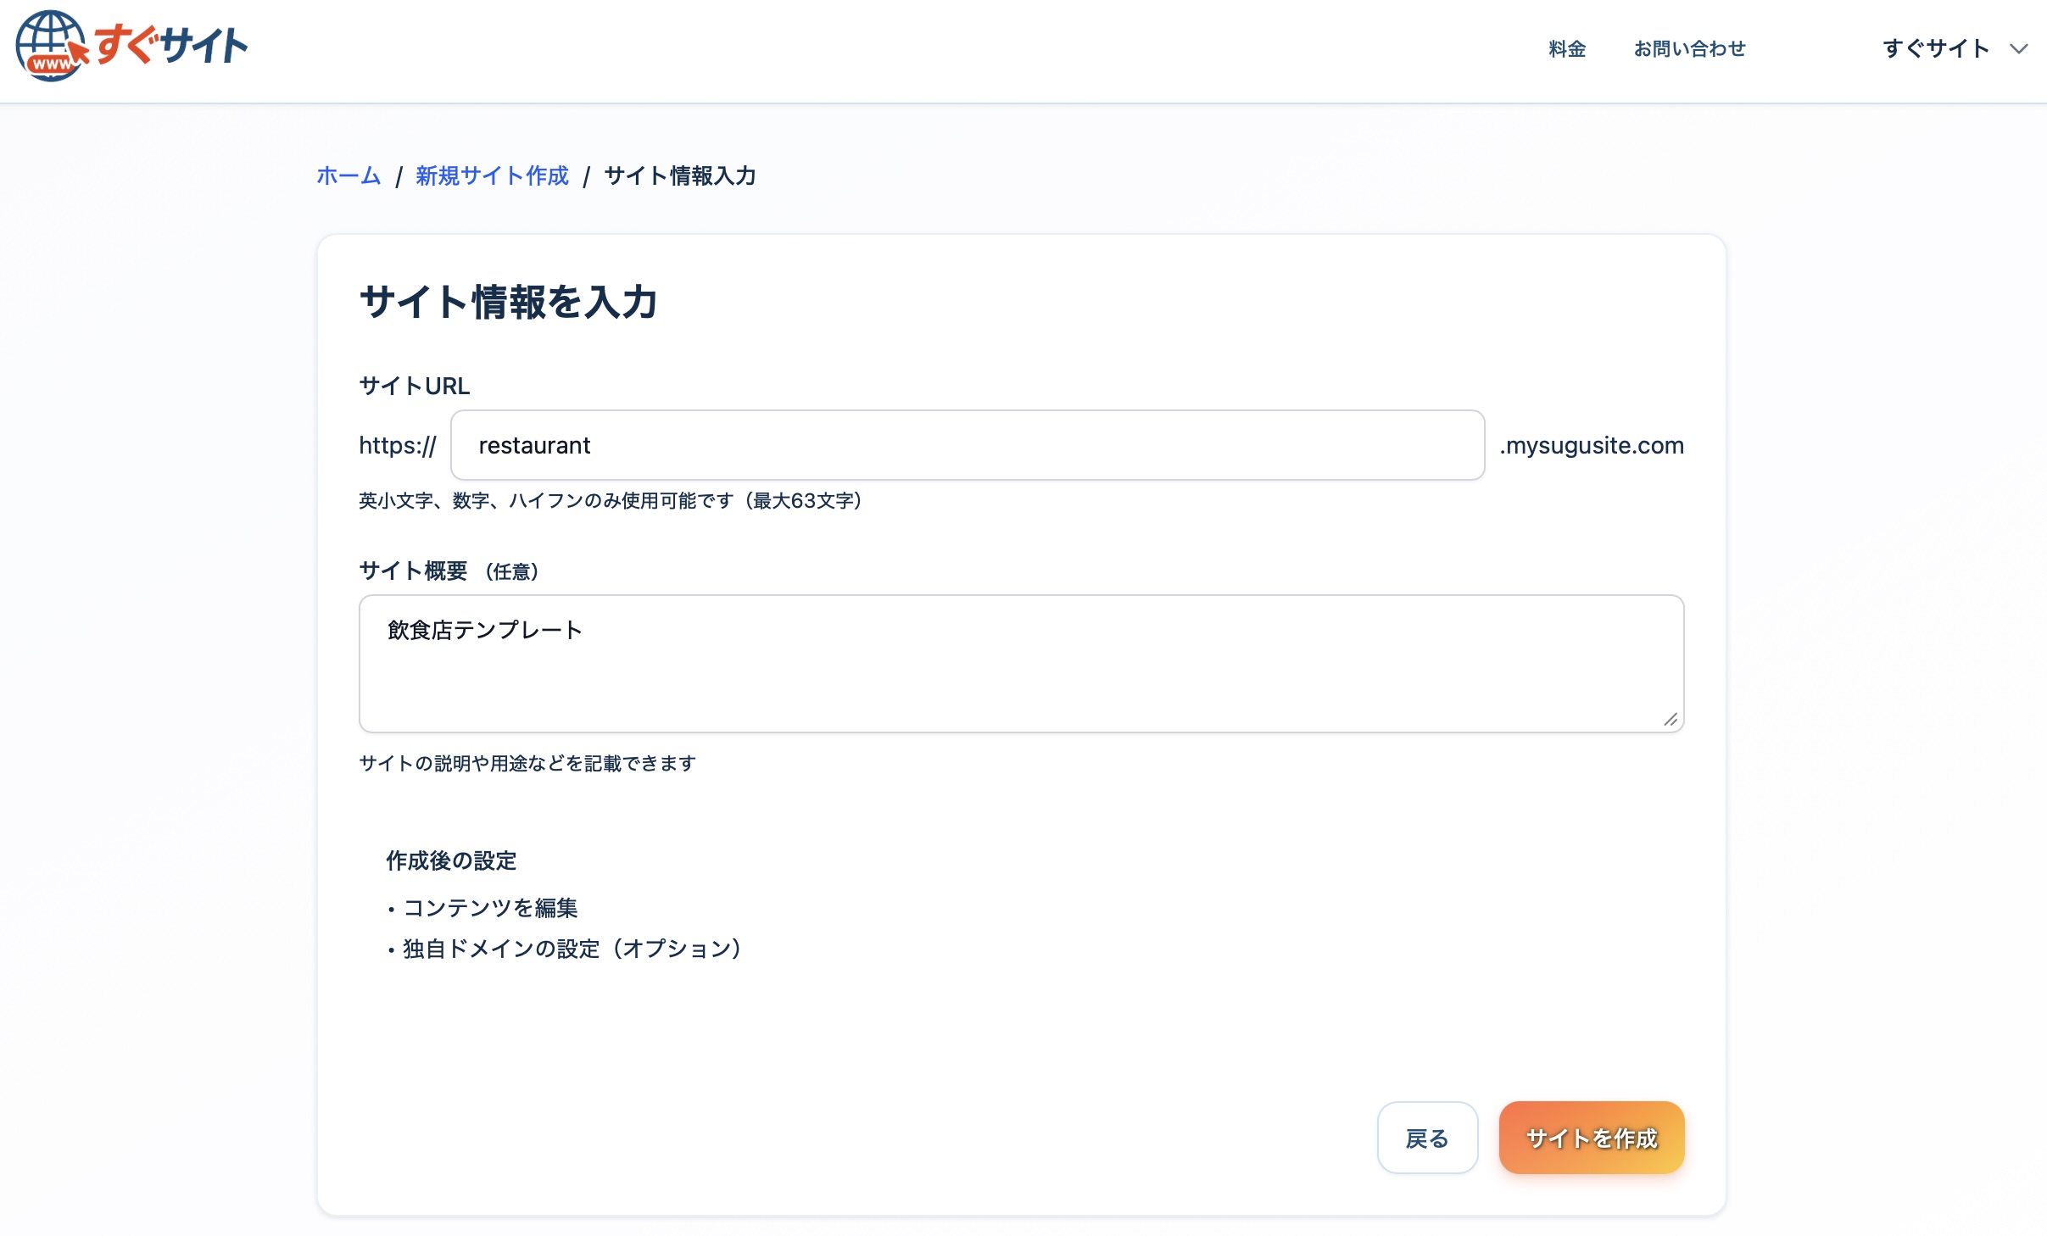Screen dimensions: 2047x1236
Task: Open 新規サイト作成 from the breadcrumb
Action: 493,176
